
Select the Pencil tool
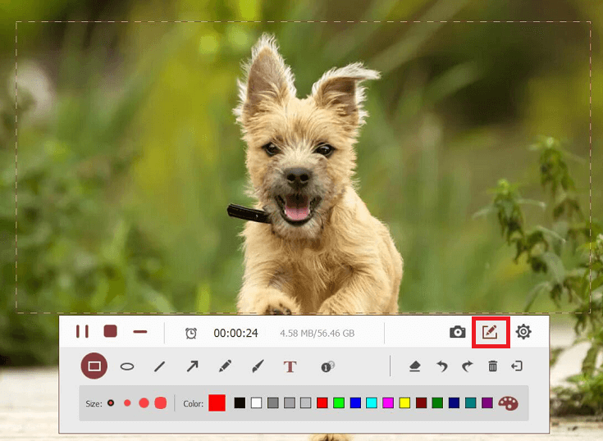click(225, 366)
